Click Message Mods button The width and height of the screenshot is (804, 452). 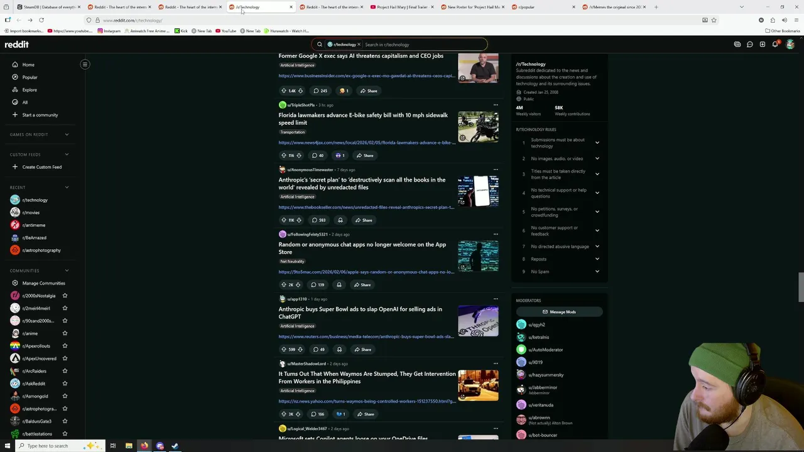[559, 312]
